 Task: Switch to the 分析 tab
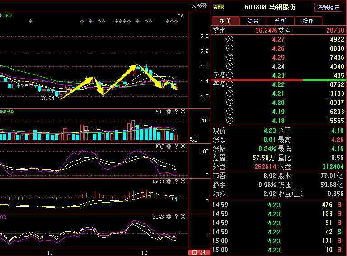click(280, 21)
